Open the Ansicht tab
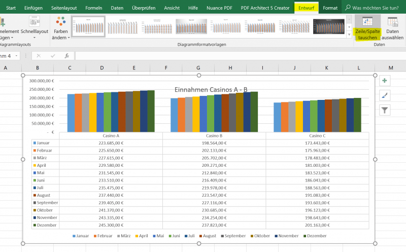Viewport: 406px width, 252px height. point(172,8)
